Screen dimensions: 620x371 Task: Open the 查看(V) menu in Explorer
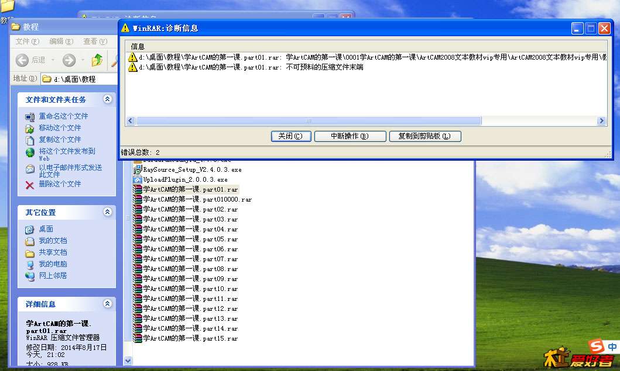tap(95, 41)
